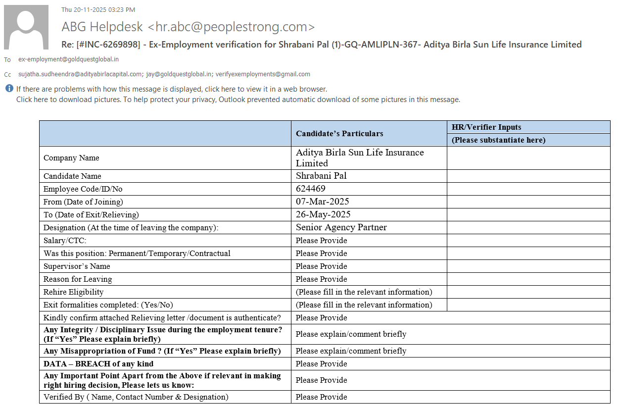Select relieving date 26-May-2025
Image resolution: width=619 pixels, height=409 pixels.
click(x=323, y=214)
